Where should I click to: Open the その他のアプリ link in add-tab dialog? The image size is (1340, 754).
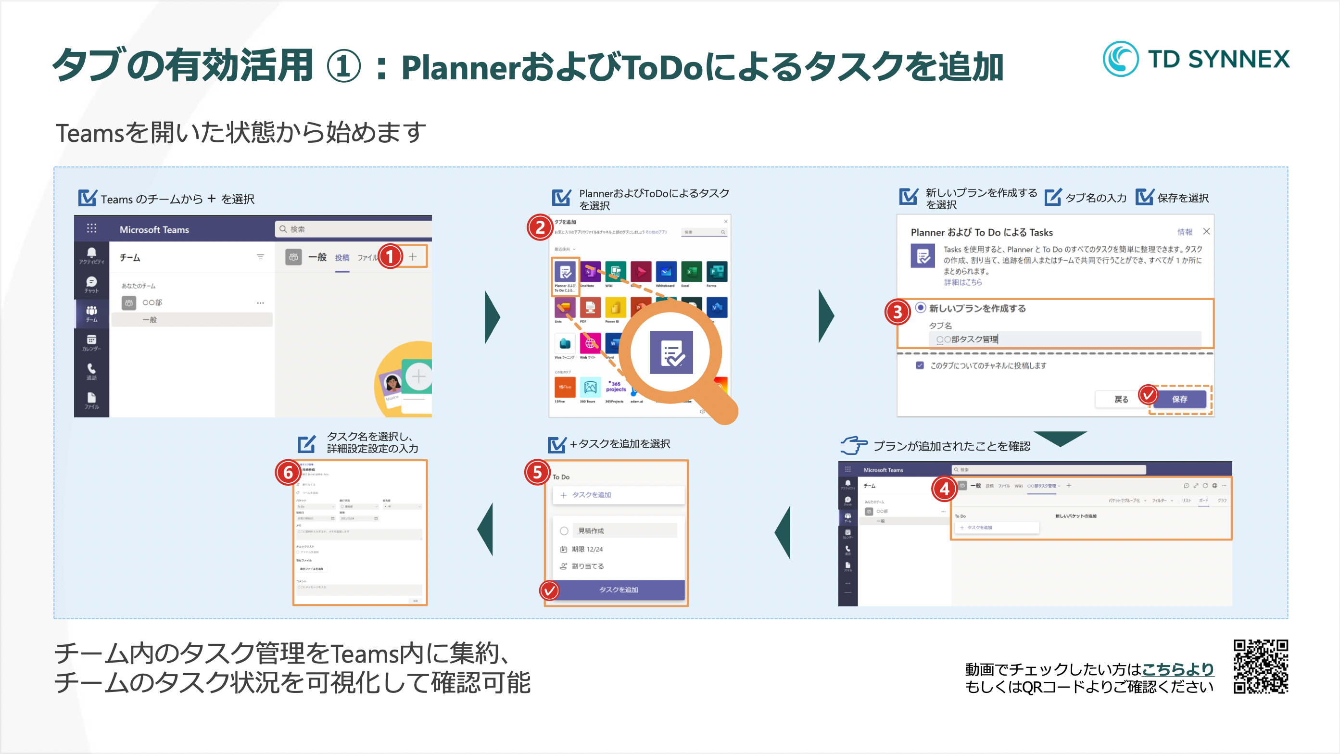[x=656, y=232]
